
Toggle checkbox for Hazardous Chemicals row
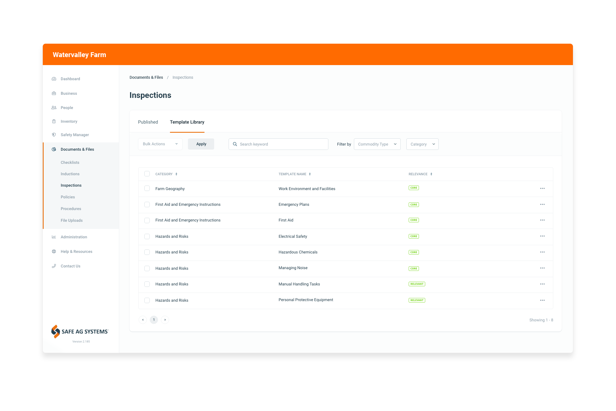pos(147,252)
